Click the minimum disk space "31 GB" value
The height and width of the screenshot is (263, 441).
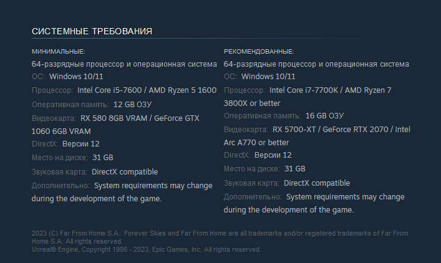(103, 158)
